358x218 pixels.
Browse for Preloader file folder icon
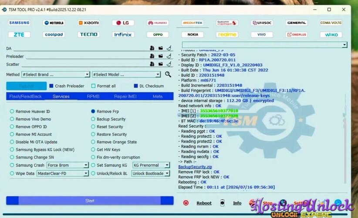(x=161, y=56)
